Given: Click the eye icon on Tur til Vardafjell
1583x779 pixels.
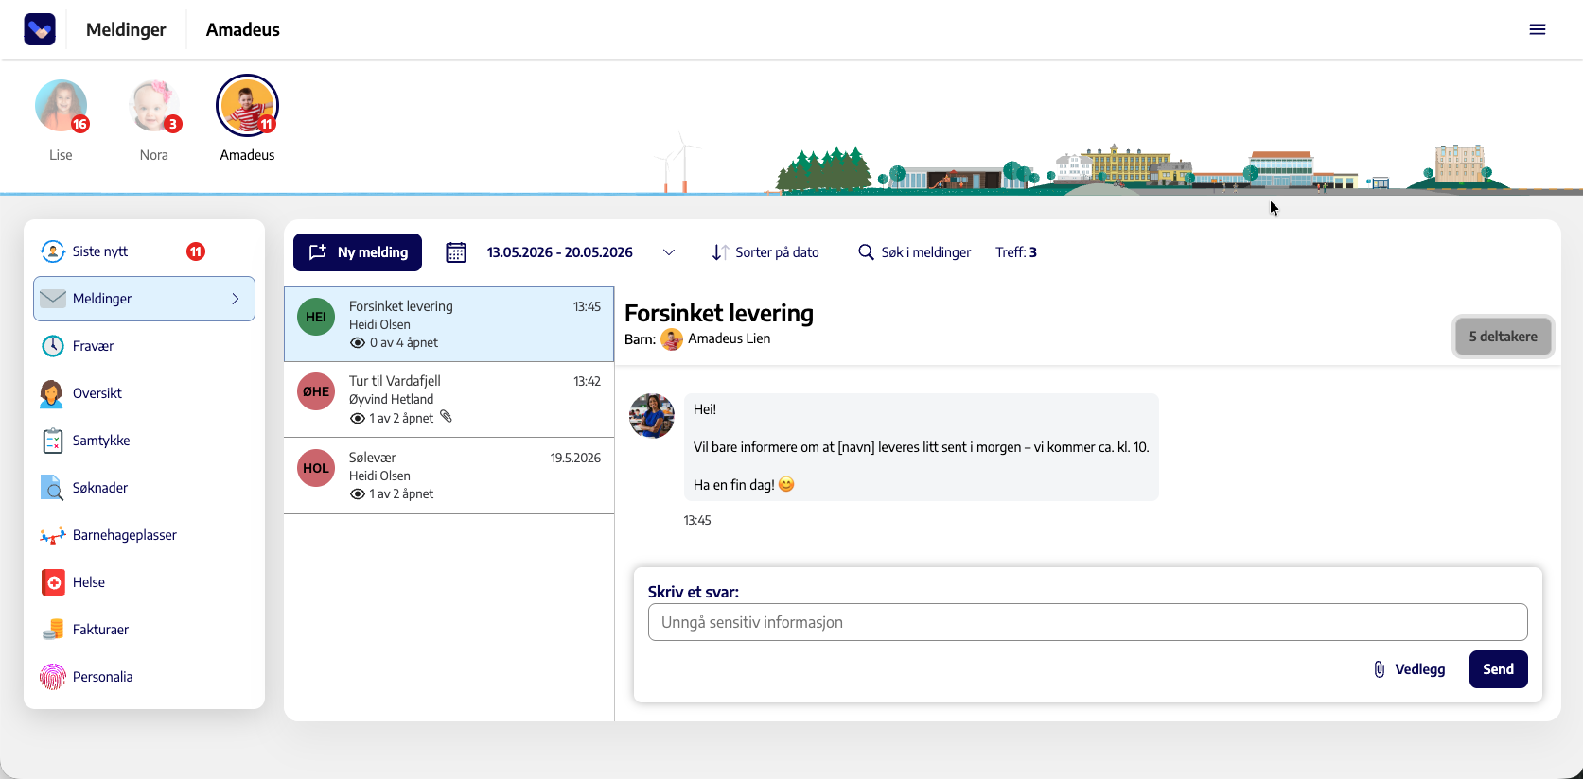Looking at the screenshot, I should click(x=358, y=418).
